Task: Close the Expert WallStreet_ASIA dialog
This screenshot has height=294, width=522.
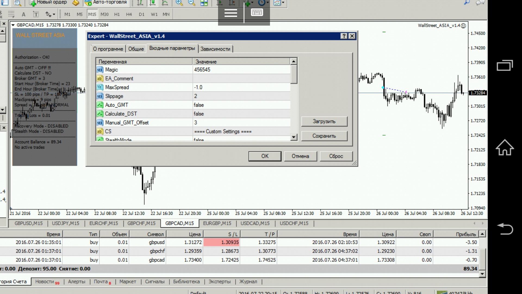Action: [352, 36]
